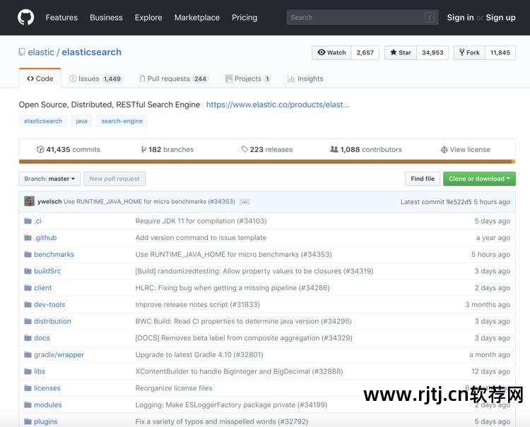Open Marketplace in header
530x427 pixels.
197,18
